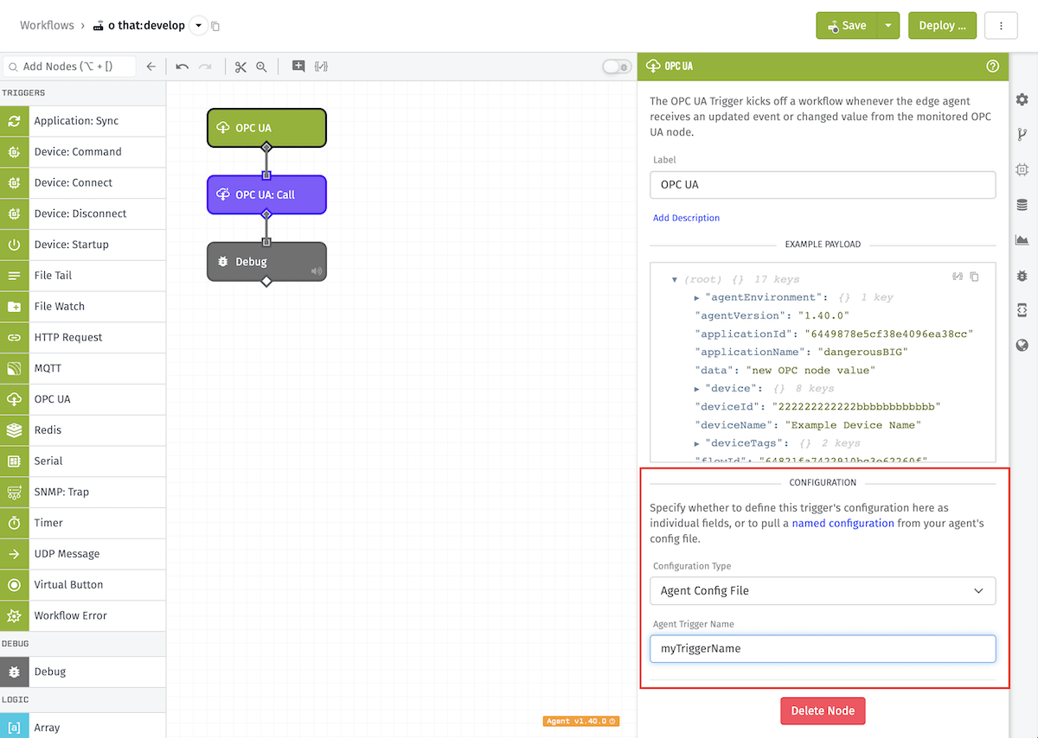
Task: Toggle sound icon on the Debug node
Action: pyautogui.click(x=317, y=271)
